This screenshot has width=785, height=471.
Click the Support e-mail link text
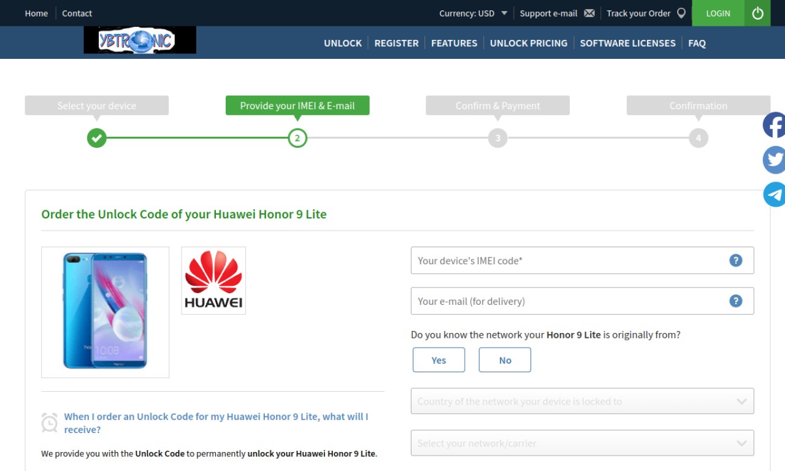[548, 13]
